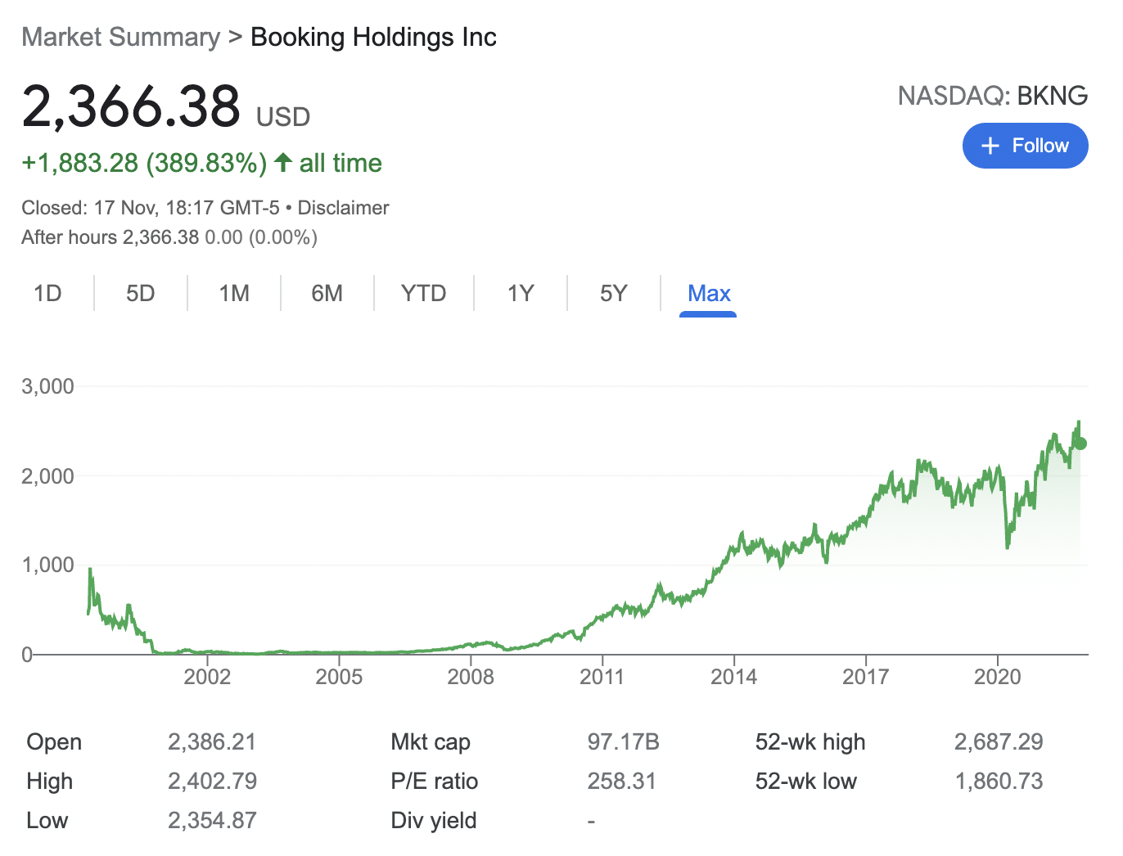1123x856 pixels.
Task: Click the 3,000 y-axis label
Action: click(47, 386)
